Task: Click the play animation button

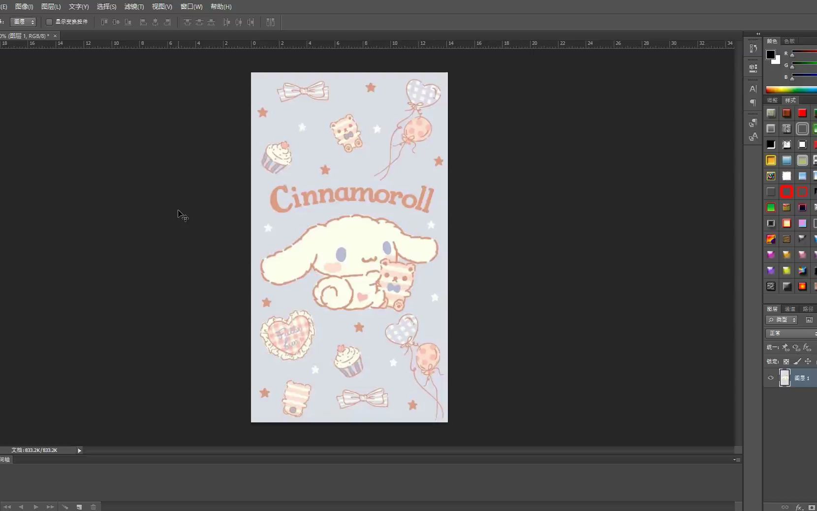Action: tap(35, 507)
